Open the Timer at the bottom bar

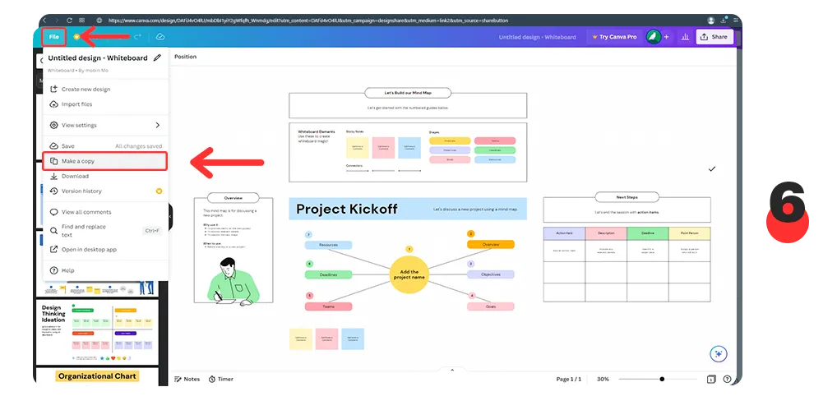click(220, 379)
